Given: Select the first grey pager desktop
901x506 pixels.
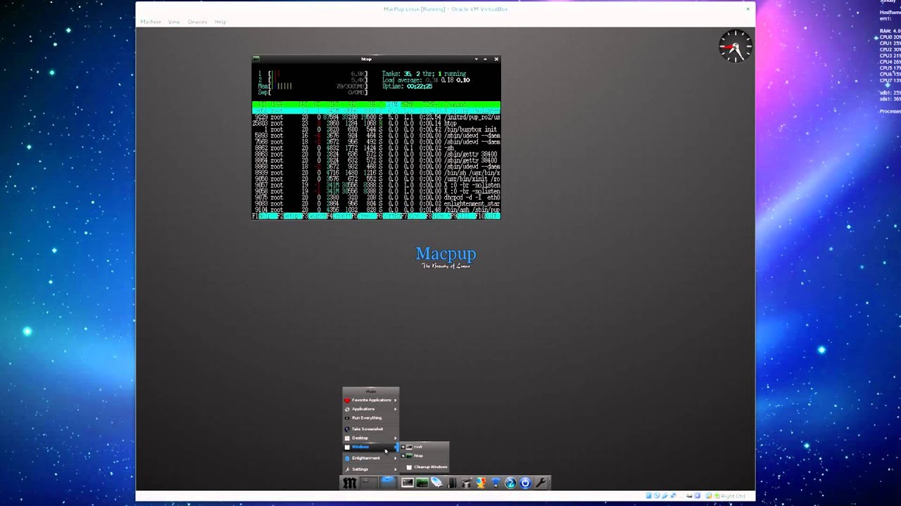Looking at the screenshot, I should 369,483.
